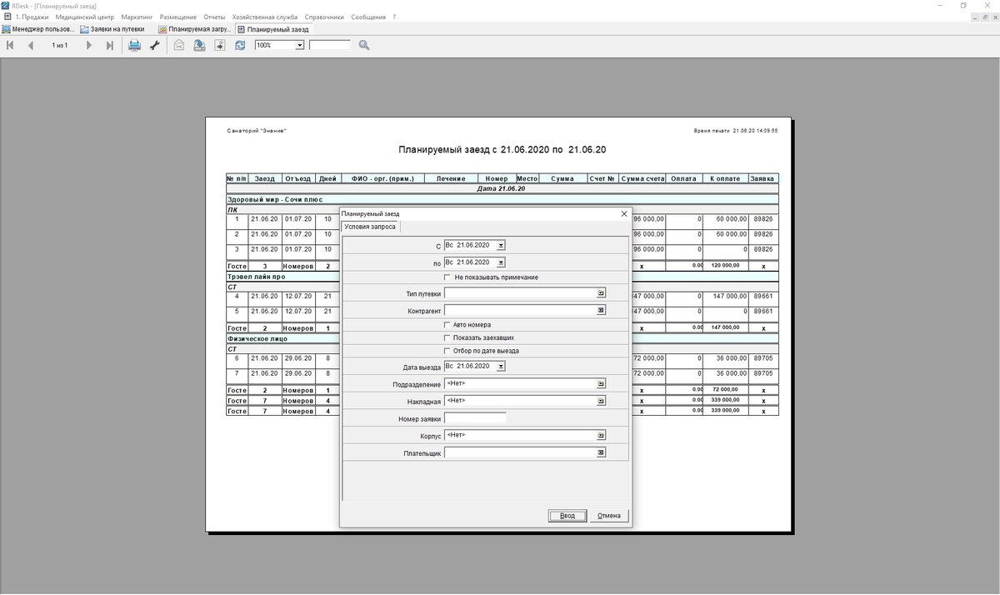Click the 'Заезд' column header
The image size is (1000, 595).
coord(265,178)
